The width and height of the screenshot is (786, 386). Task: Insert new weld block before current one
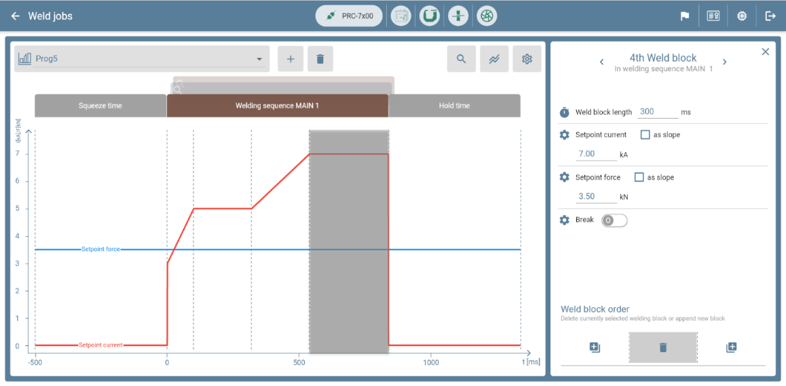pyautogui.click(x=595, y=347)
